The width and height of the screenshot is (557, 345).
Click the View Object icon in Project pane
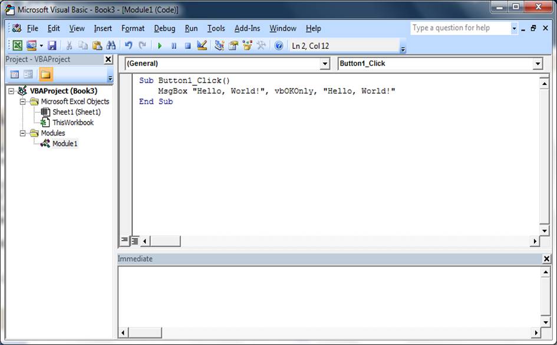[28, 75]
